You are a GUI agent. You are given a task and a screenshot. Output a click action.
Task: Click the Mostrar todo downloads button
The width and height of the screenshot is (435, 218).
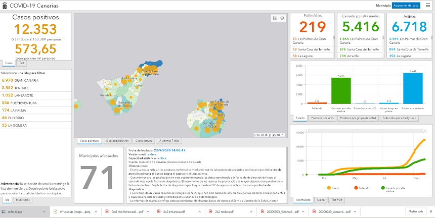415,211
